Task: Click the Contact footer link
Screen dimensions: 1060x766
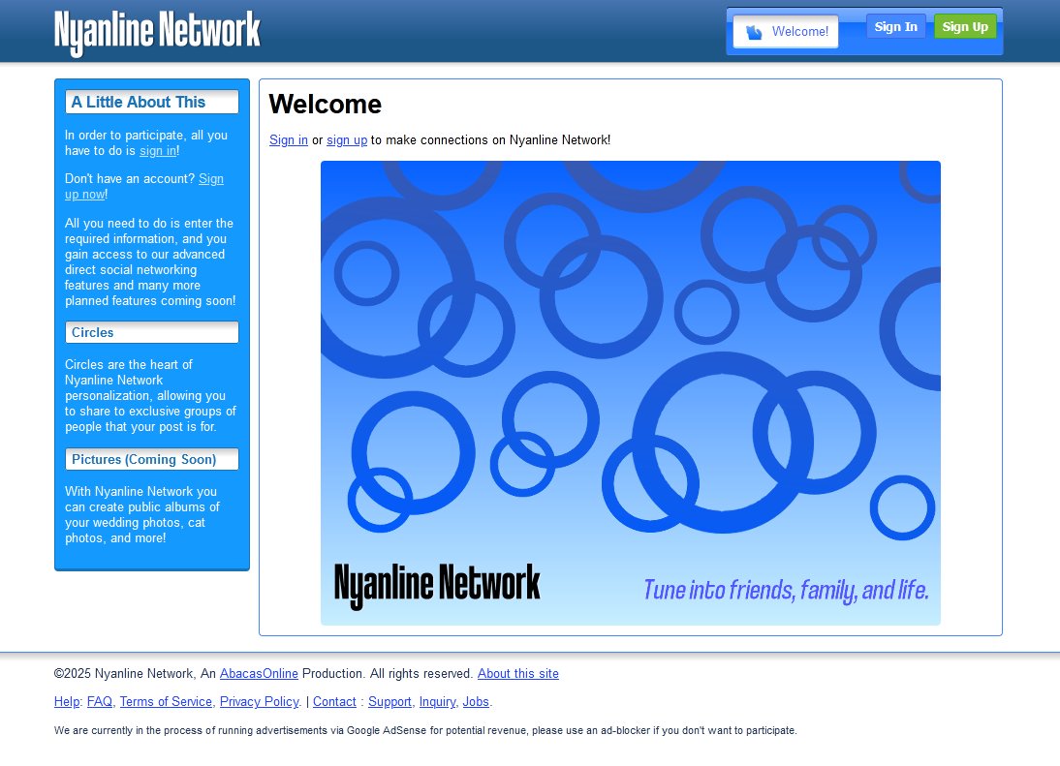Action: click(334, 701)
